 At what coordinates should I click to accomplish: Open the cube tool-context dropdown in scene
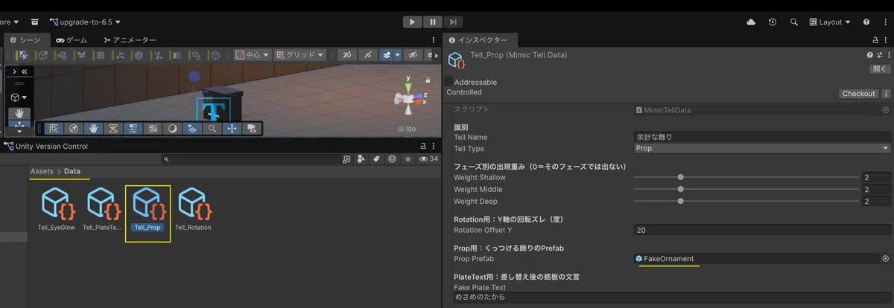point(19,97)
